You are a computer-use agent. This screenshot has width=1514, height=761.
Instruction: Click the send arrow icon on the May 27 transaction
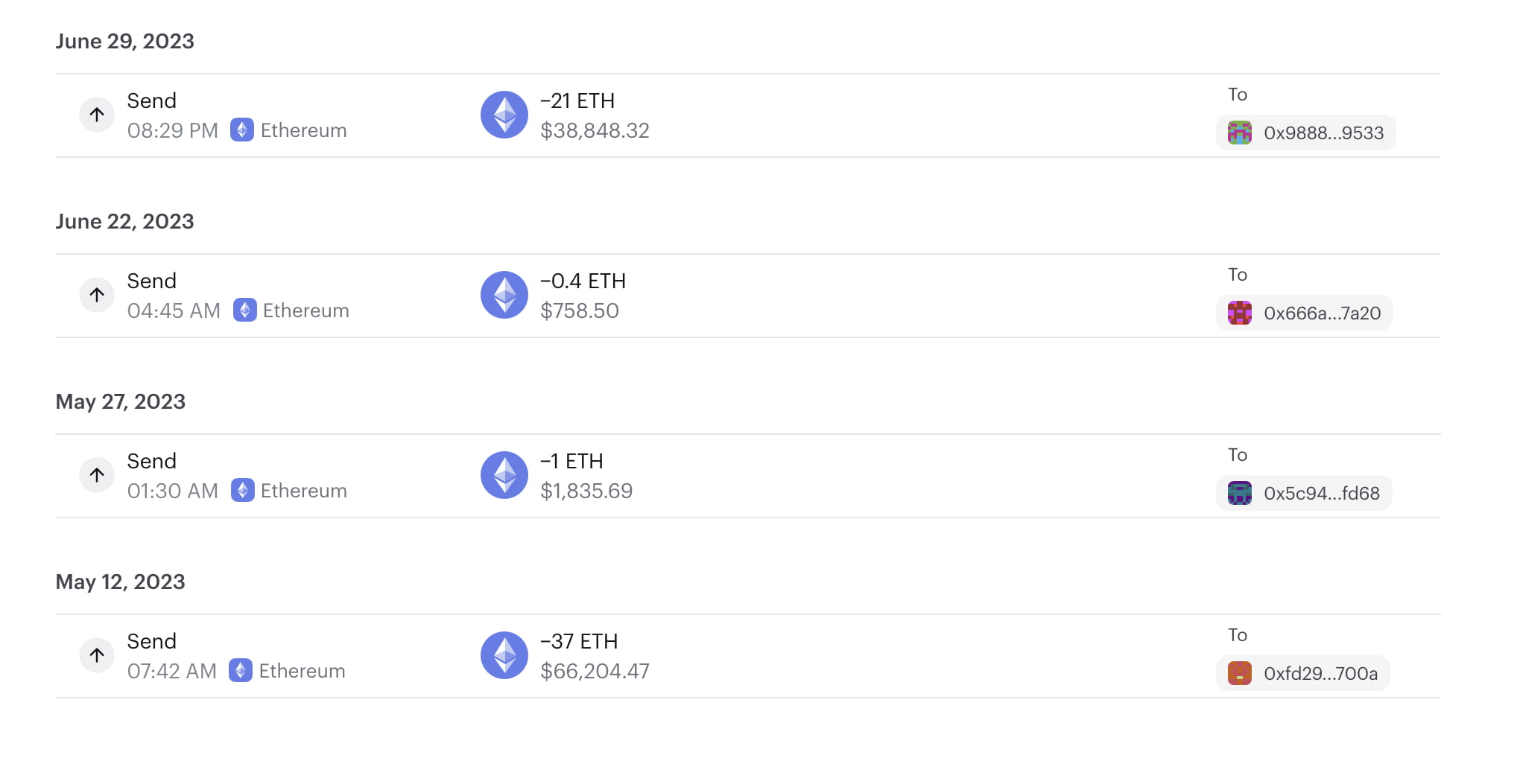point(97,475)
